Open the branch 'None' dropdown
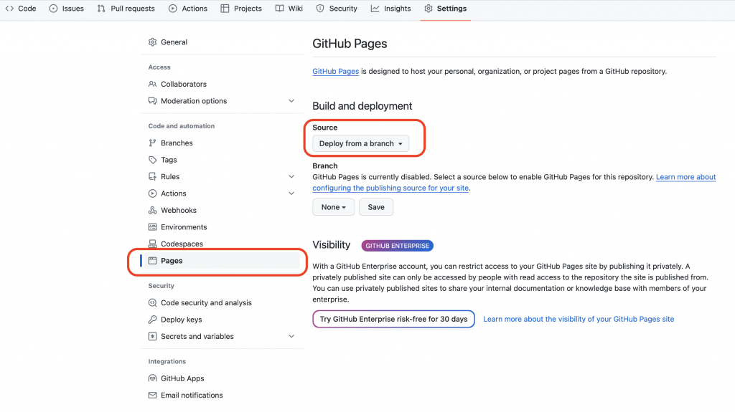The height and width of the screenshot is (412, 735). [334, 207]
